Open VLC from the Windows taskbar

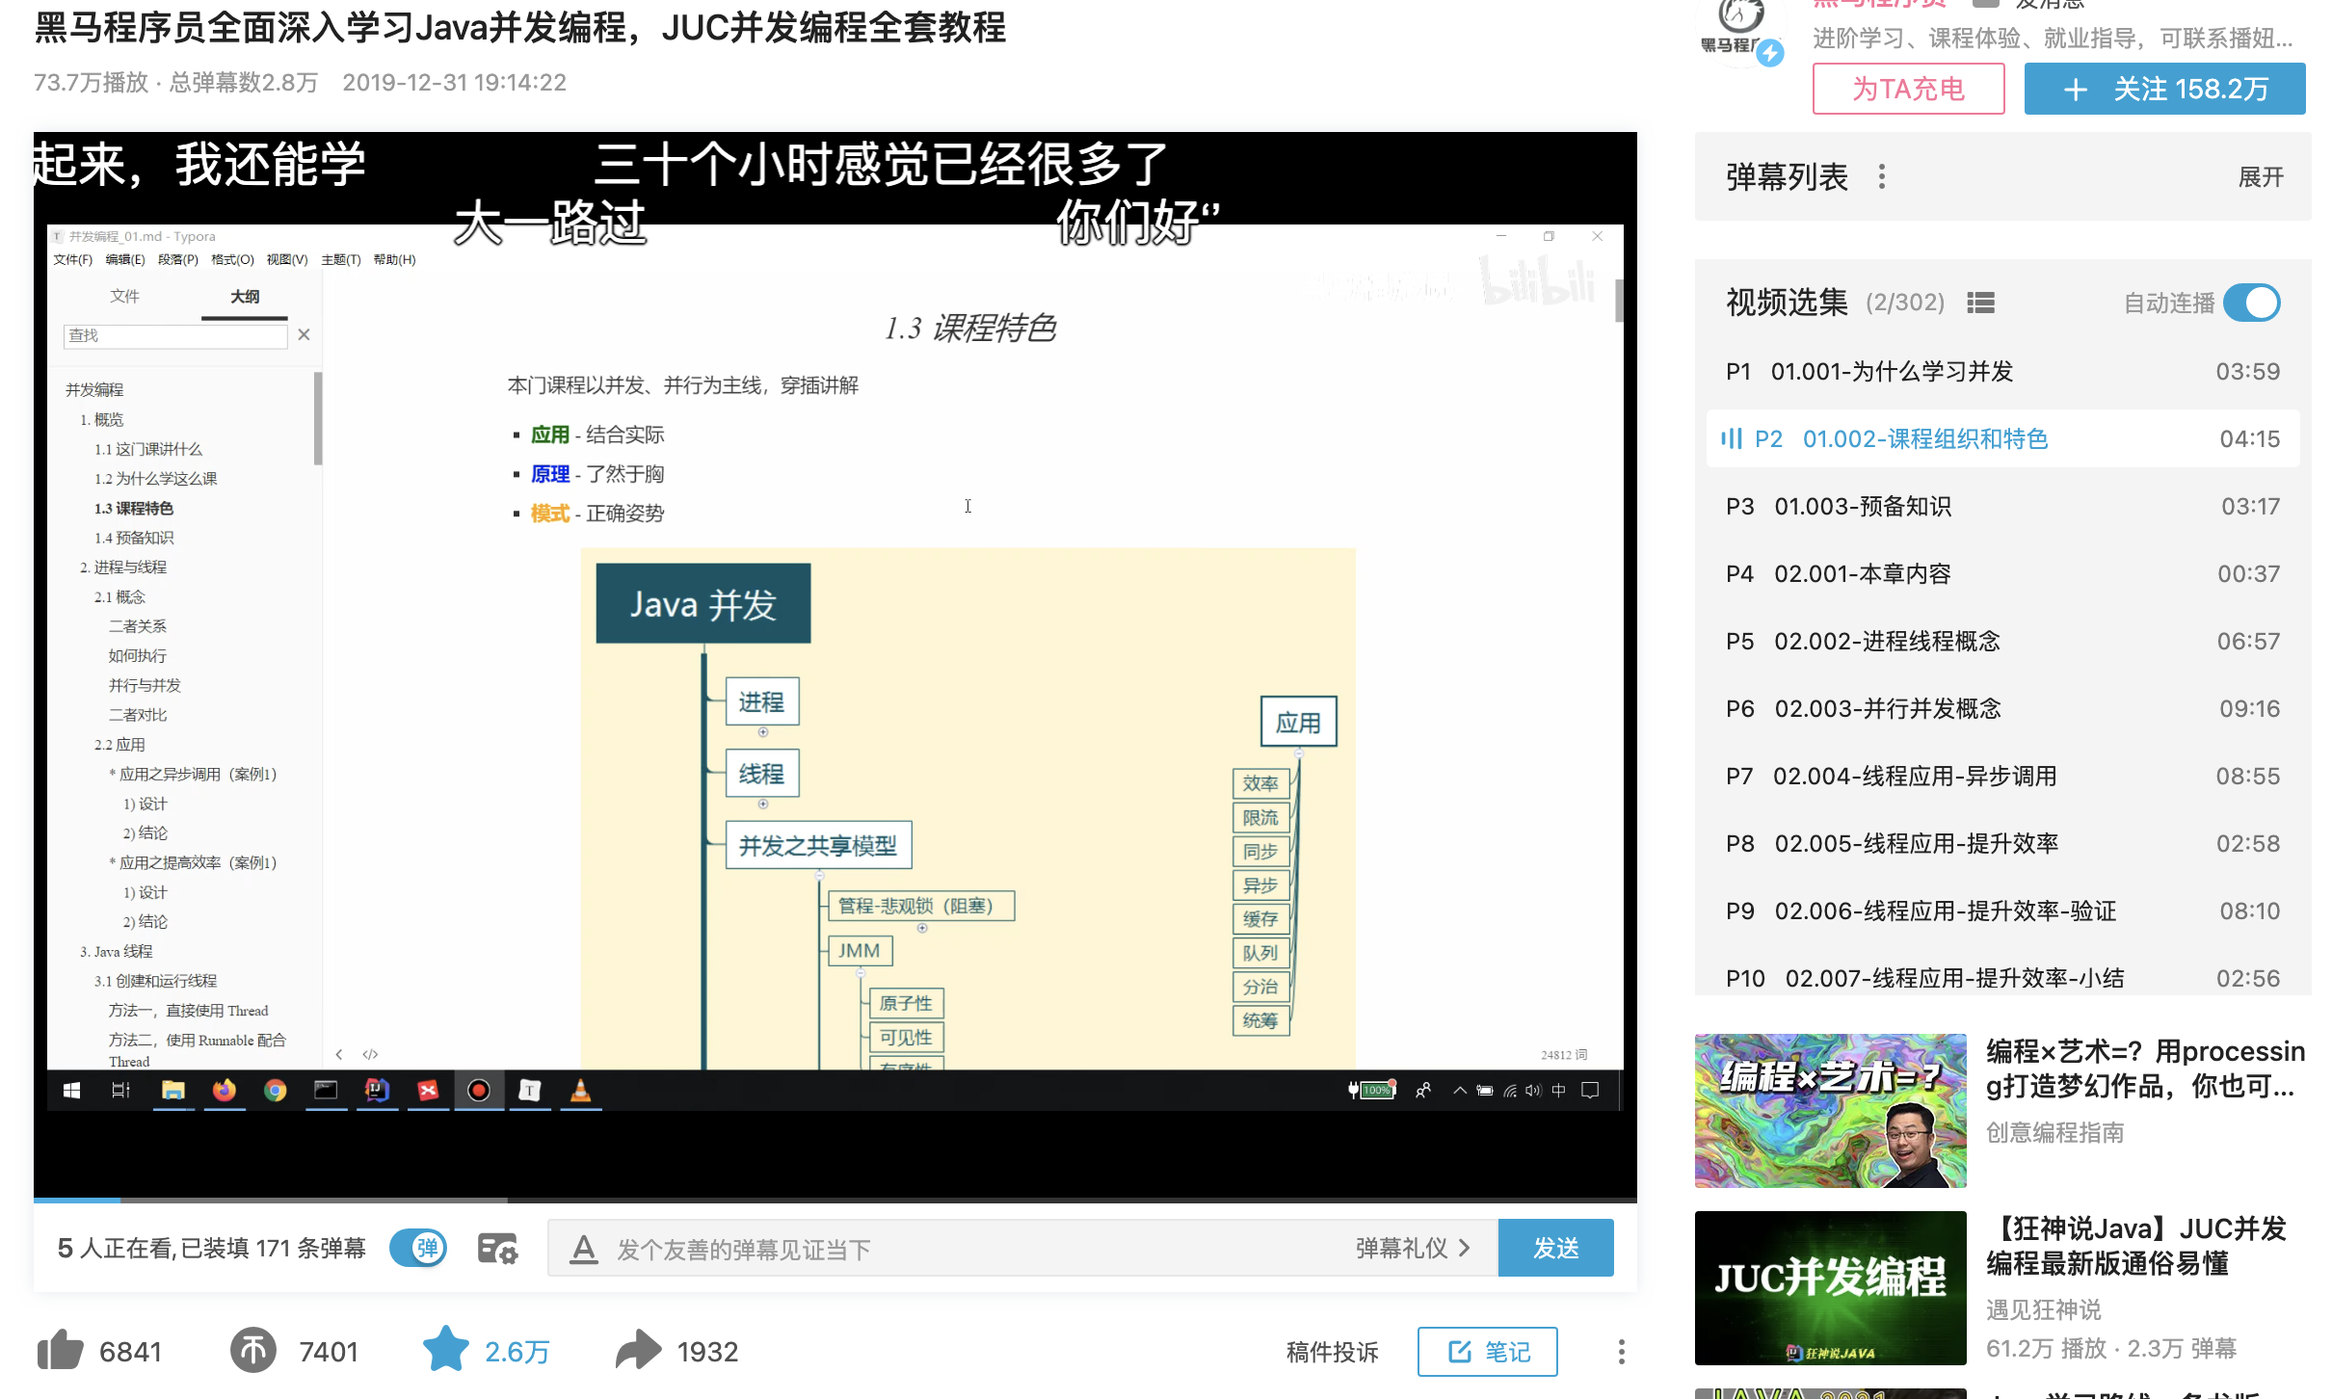(x=580, y=1090)
